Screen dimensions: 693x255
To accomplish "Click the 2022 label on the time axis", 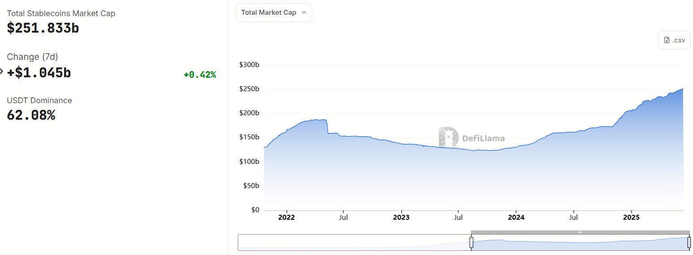I will click(x=286, y=217).
